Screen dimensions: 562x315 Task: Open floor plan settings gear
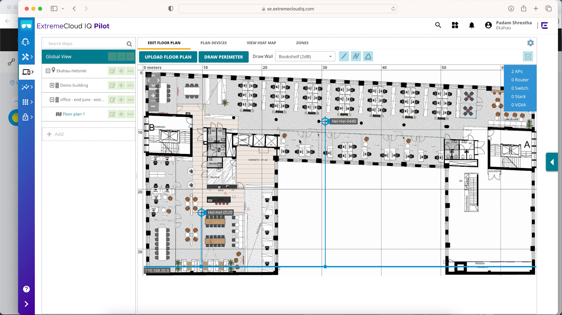pos(530,43)
